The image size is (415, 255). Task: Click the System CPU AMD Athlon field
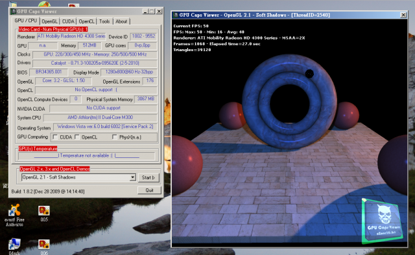(x=101, y=118)
